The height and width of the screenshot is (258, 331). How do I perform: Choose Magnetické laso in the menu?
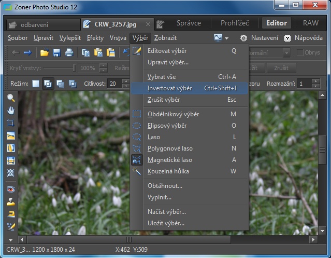pos(189,160)
